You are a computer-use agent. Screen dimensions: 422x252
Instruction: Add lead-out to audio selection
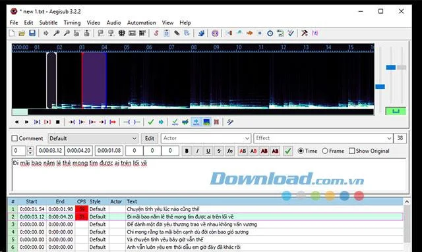click(x=137, y=122)
